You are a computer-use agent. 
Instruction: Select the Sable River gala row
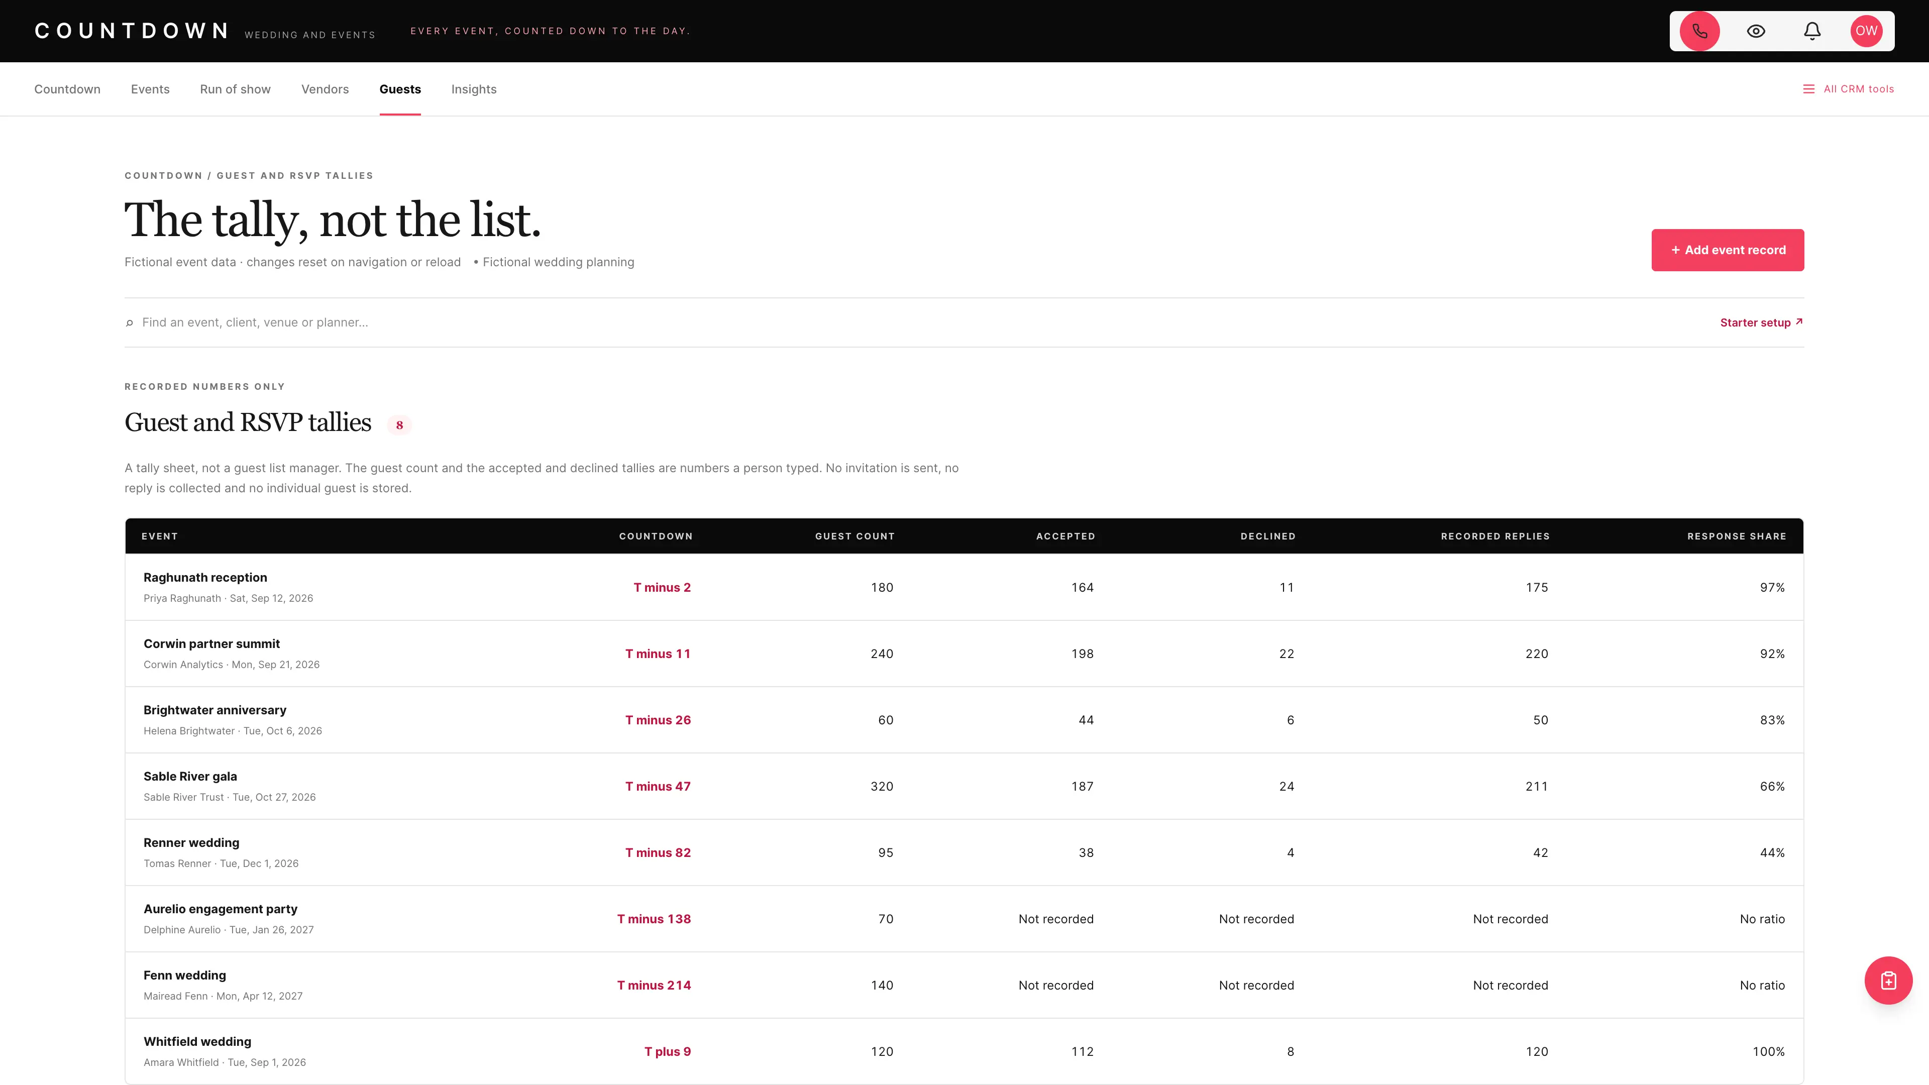964,786
